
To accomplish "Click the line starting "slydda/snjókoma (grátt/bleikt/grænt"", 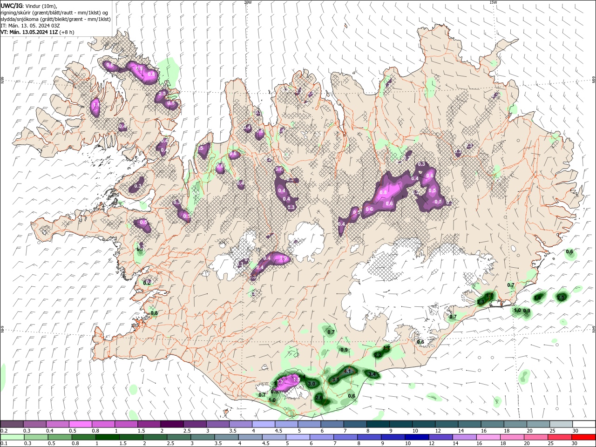I will click(56, 19).
